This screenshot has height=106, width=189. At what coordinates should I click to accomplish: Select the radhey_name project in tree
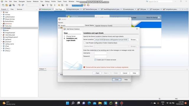9,44
